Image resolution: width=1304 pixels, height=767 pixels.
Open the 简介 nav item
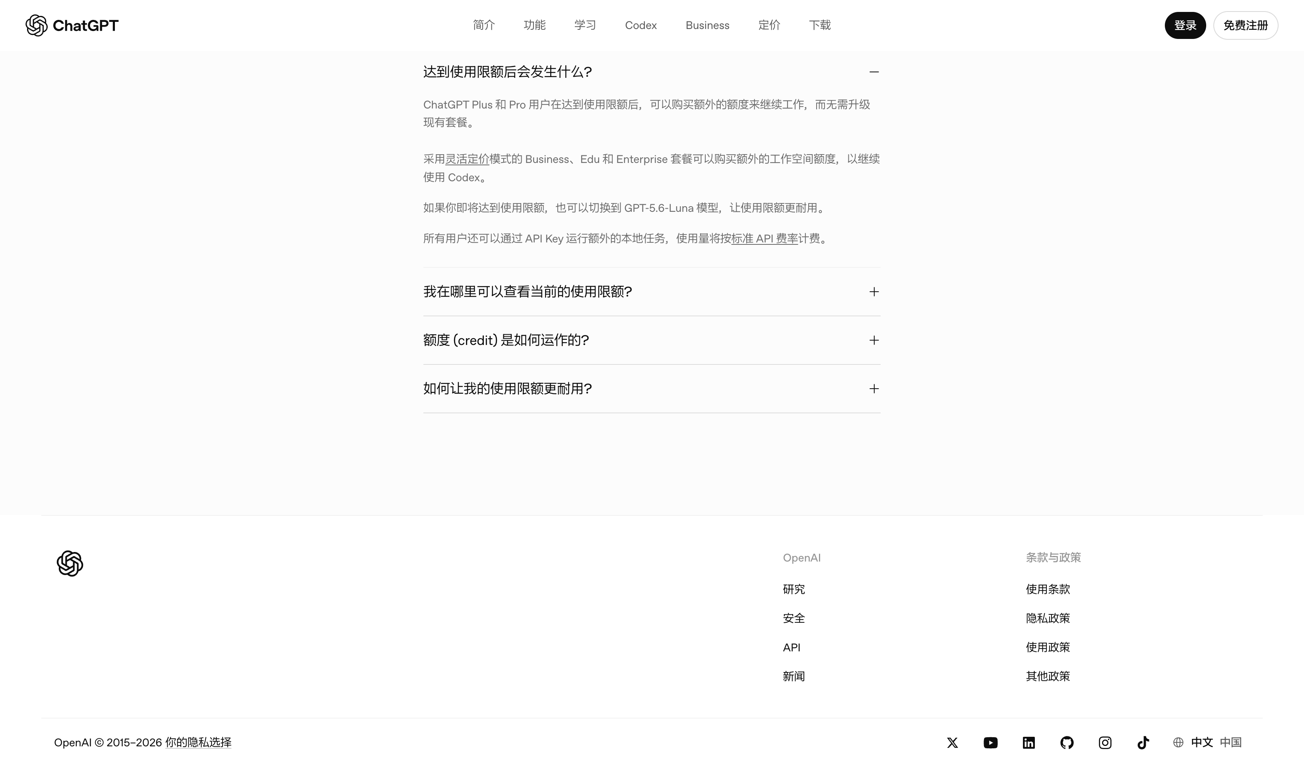(484, 25)
